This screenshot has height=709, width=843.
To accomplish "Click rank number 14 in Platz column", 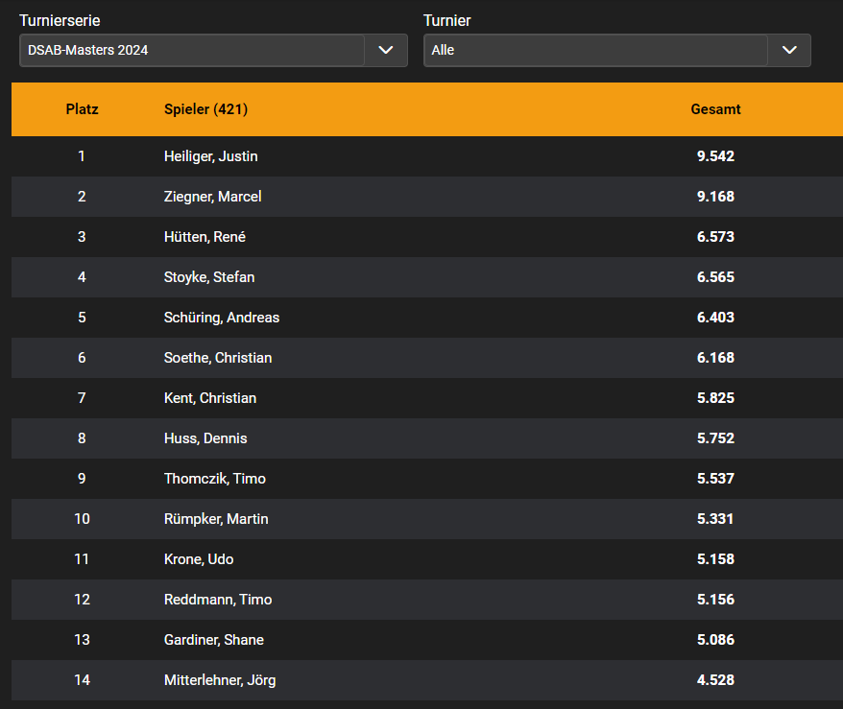I will coord(82,680).
